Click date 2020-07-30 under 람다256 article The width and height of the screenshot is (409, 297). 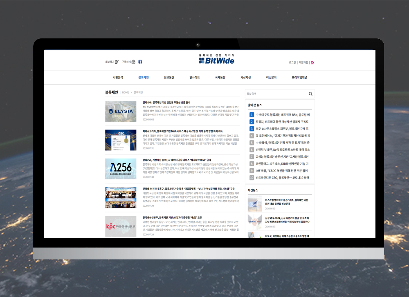pos(148,177)
